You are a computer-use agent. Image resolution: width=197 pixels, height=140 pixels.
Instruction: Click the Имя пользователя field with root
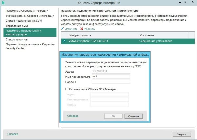(x=111, y=76)
